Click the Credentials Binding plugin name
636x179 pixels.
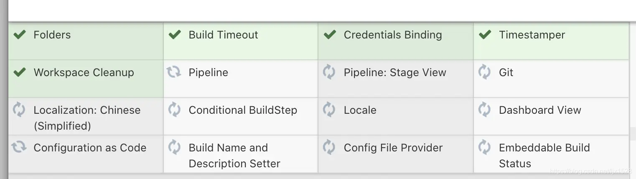(392, 35)
